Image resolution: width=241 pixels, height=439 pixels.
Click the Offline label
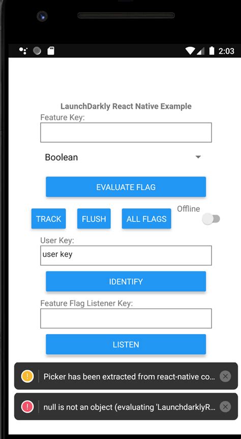(189, 209)
